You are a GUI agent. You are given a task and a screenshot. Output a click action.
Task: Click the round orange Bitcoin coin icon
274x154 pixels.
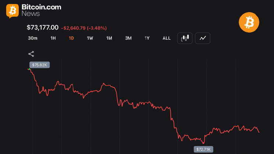[x=249, y=22]
